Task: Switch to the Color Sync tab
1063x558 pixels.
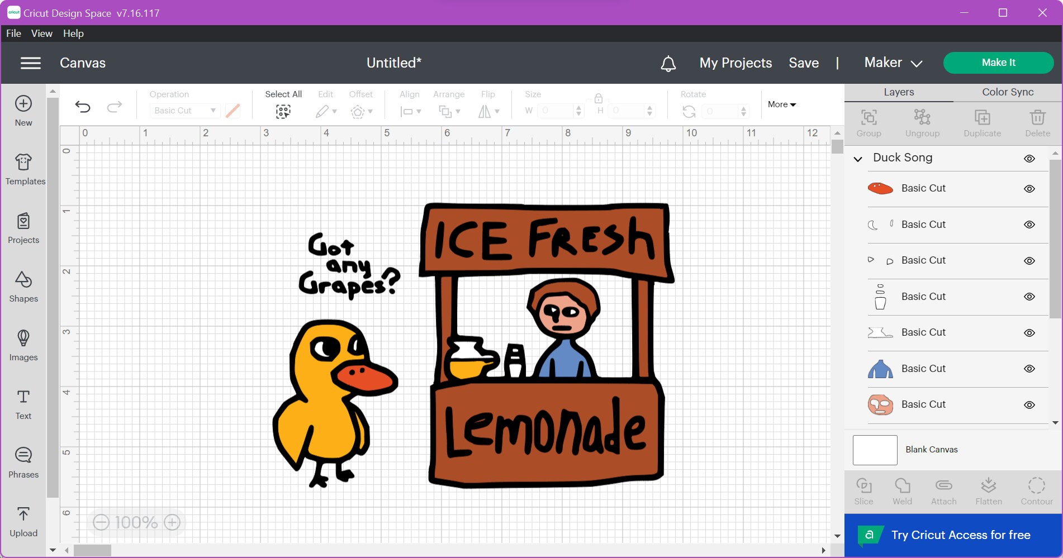Action: [1007, 92]
